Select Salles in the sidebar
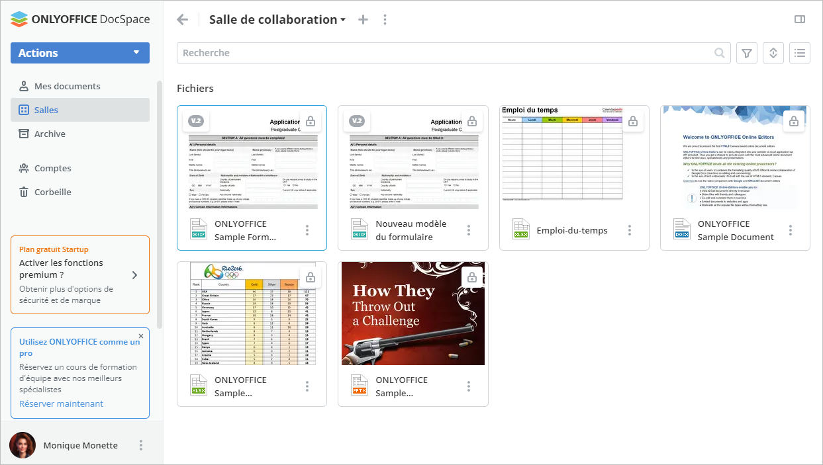Screen dimensions: 823x465 80,110
